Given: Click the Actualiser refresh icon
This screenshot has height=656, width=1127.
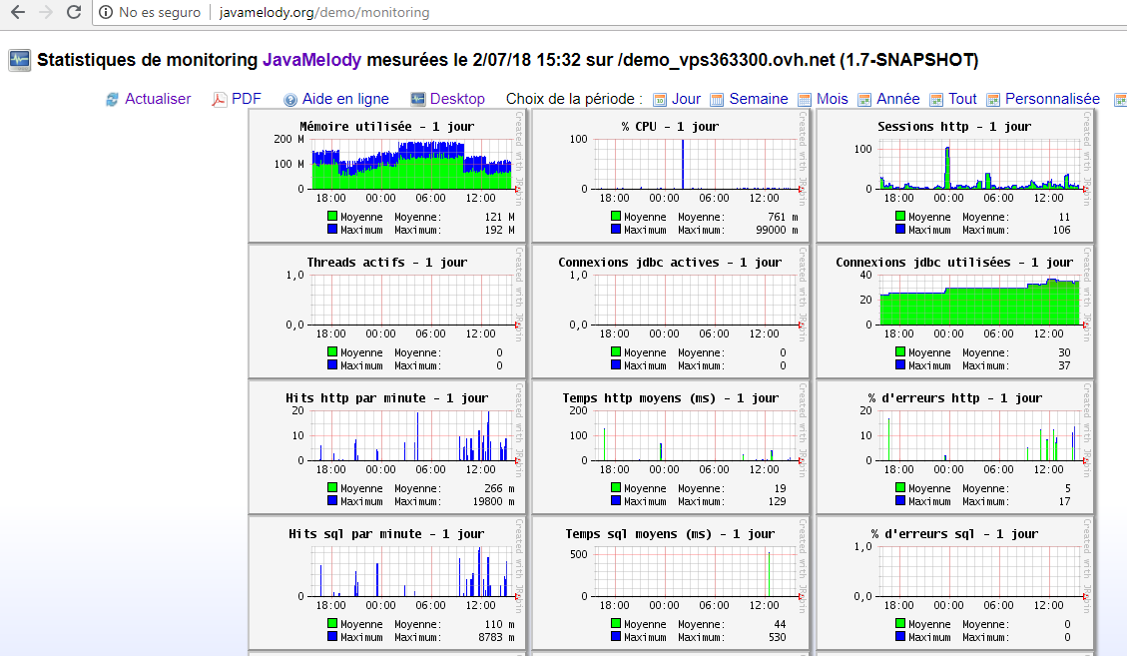Looking at the screenshot, I should click(112, 100).
